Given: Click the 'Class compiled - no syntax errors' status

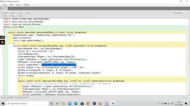Looking at the screenshot, I should pyautogui.click(x=15, y=97).
